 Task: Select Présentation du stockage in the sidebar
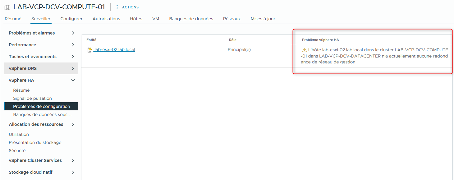tap(36, 142)
